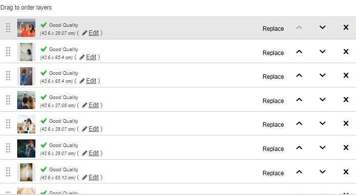This screenshot has width=356, height=195.
Task: Grab the drag handle of the red-beanie layer
Action: (8, 148)
